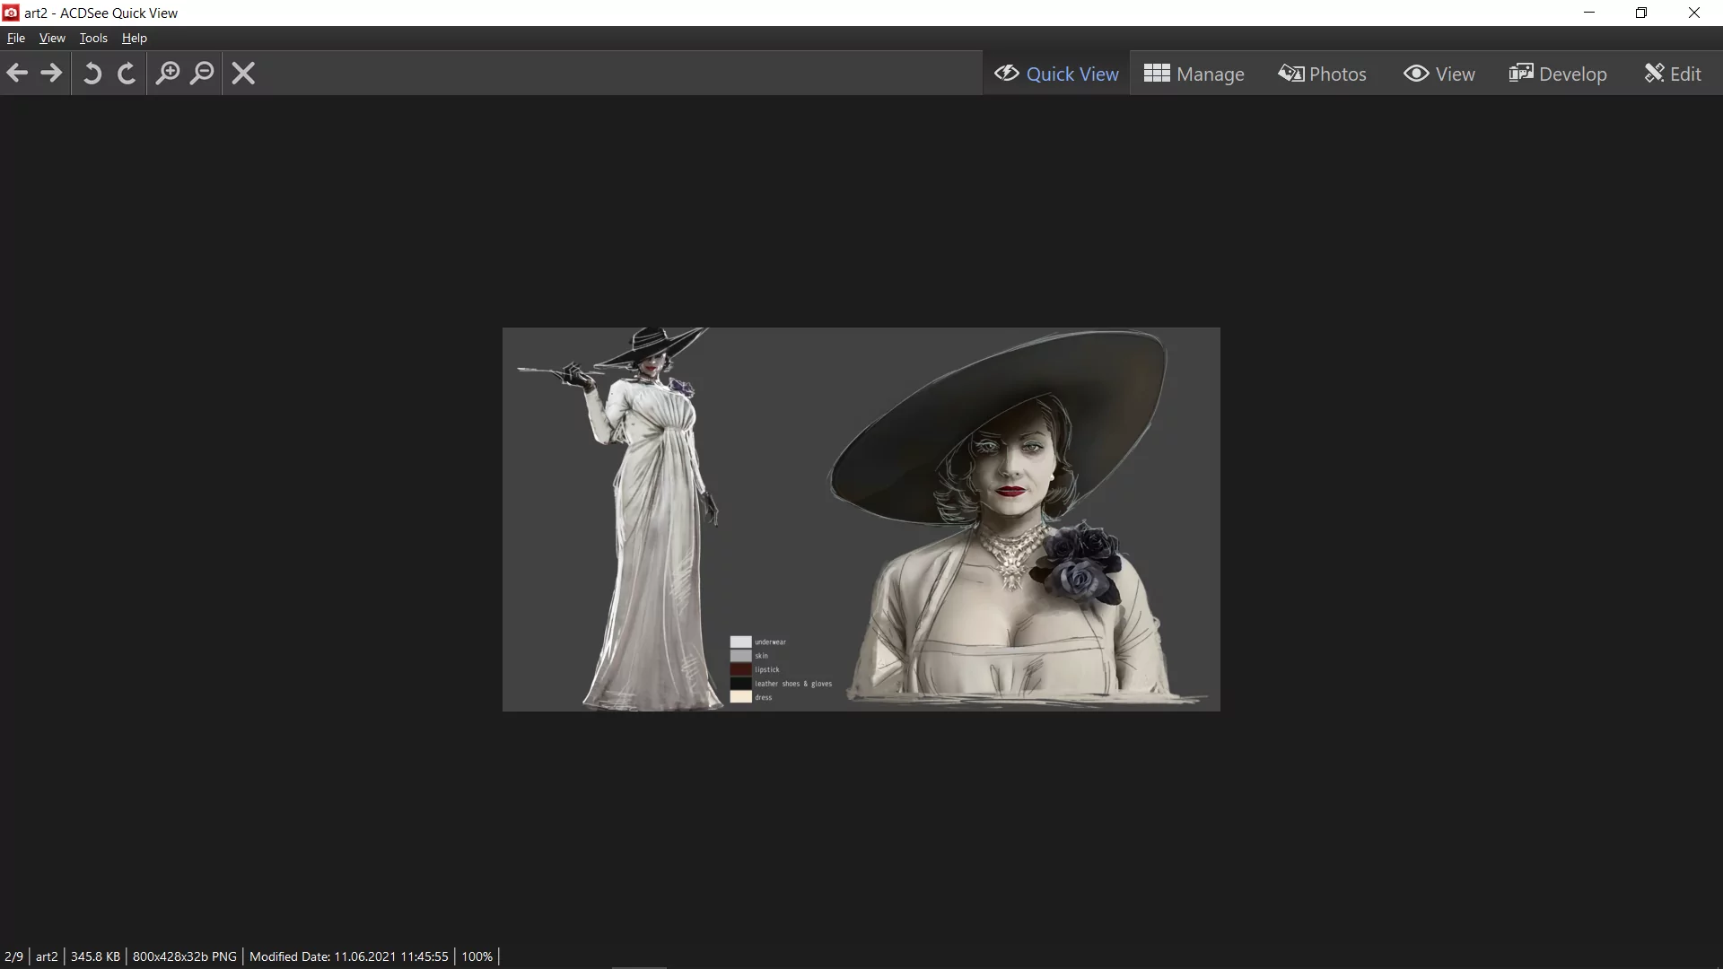The image size is (1723, 969).
Task: Switch to Edit mode
Action: [x=1673, y=74]
